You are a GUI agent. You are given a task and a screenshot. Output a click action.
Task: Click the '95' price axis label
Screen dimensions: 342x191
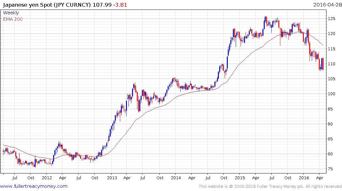(331, 109)
